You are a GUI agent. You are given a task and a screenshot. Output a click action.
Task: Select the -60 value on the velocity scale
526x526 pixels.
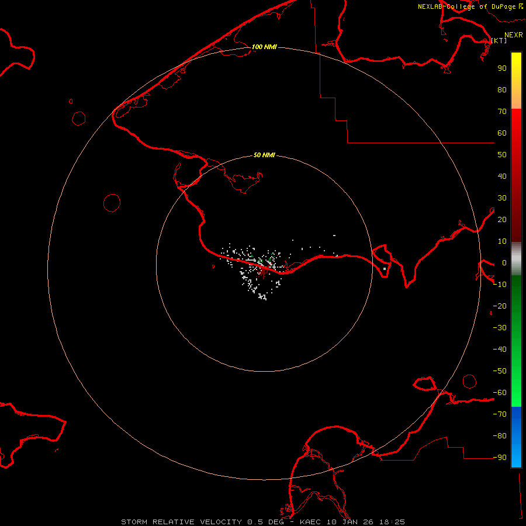[x=500, y=393]
